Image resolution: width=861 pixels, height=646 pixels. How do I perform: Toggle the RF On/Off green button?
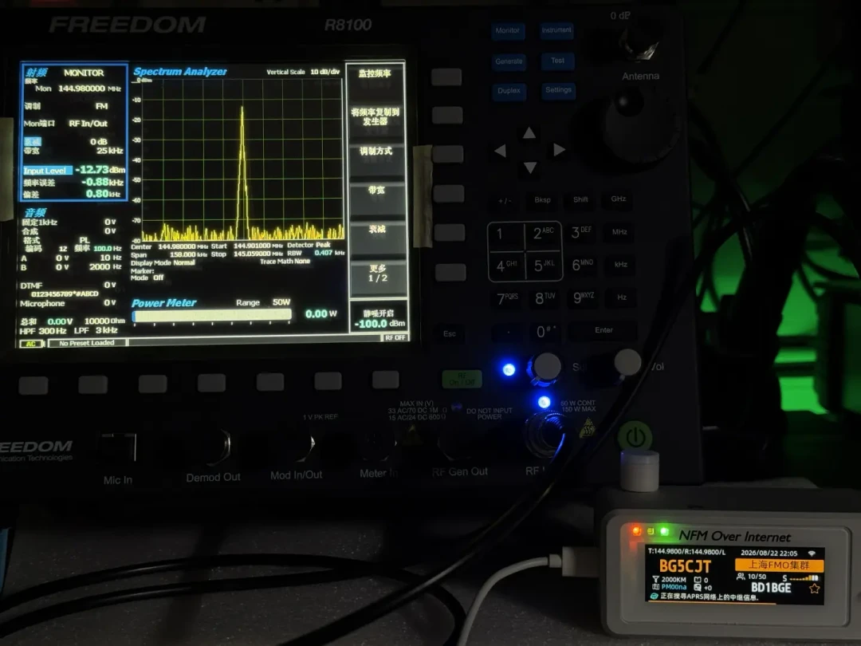click(x=462, y=379)
